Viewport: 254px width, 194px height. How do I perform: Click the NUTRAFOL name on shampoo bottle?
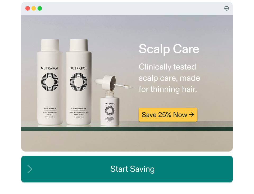(x=50, y=68)
